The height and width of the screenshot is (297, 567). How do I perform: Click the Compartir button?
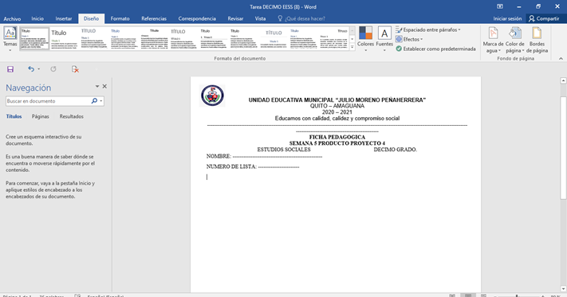coord(544,18)
